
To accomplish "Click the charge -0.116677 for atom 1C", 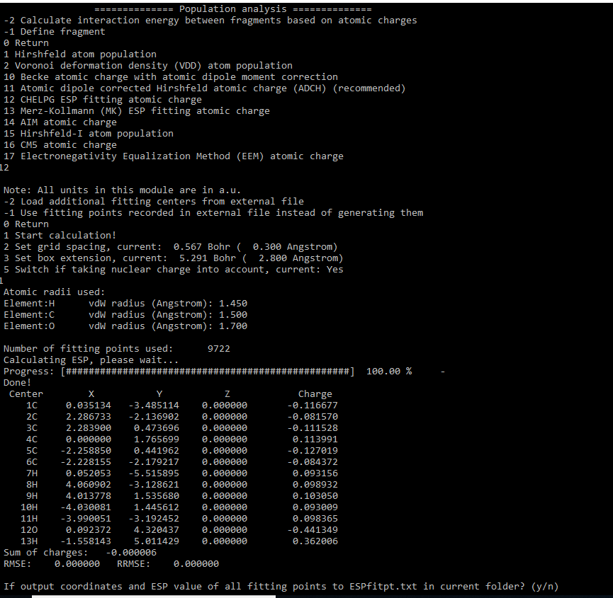I will [313, 406].
